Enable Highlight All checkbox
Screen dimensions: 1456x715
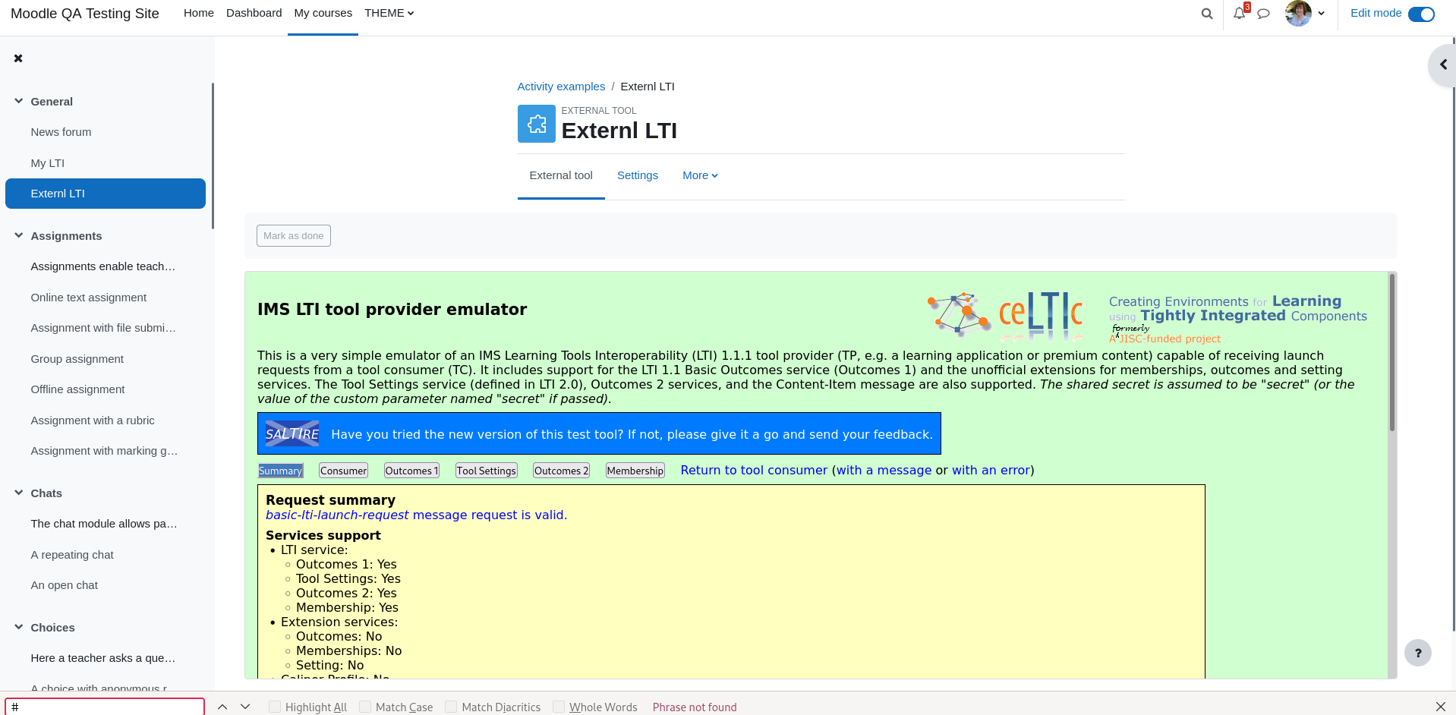click(275, 707)
